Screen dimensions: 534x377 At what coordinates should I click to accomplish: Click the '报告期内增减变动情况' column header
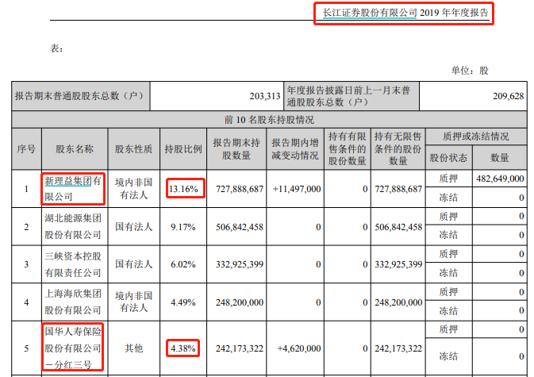pos(295,149)
